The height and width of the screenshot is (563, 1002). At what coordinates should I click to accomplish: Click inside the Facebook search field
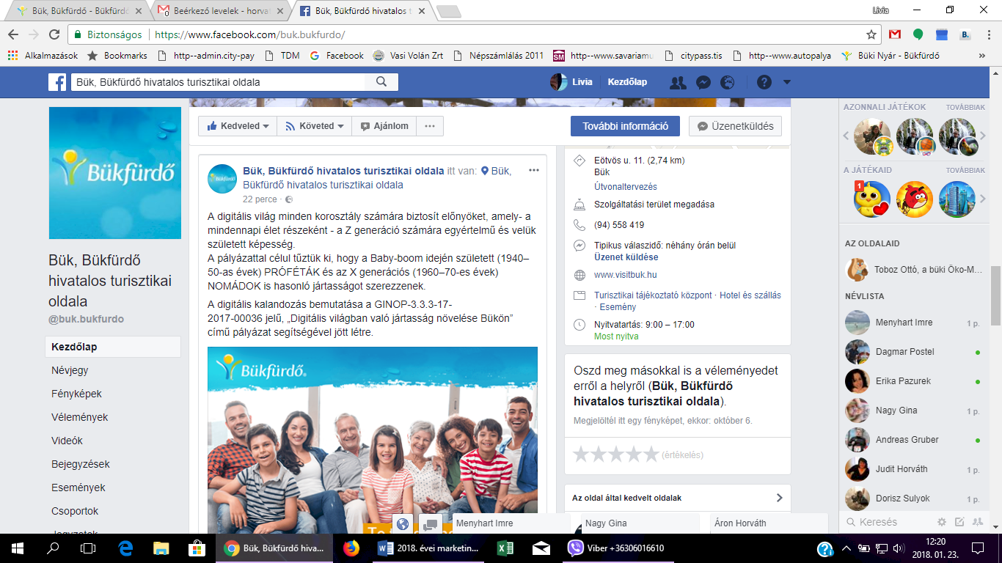pyautogui.click(x=219, y=82)
